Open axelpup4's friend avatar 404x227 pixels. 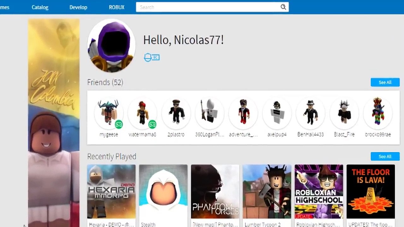click(x=277, y=113)
